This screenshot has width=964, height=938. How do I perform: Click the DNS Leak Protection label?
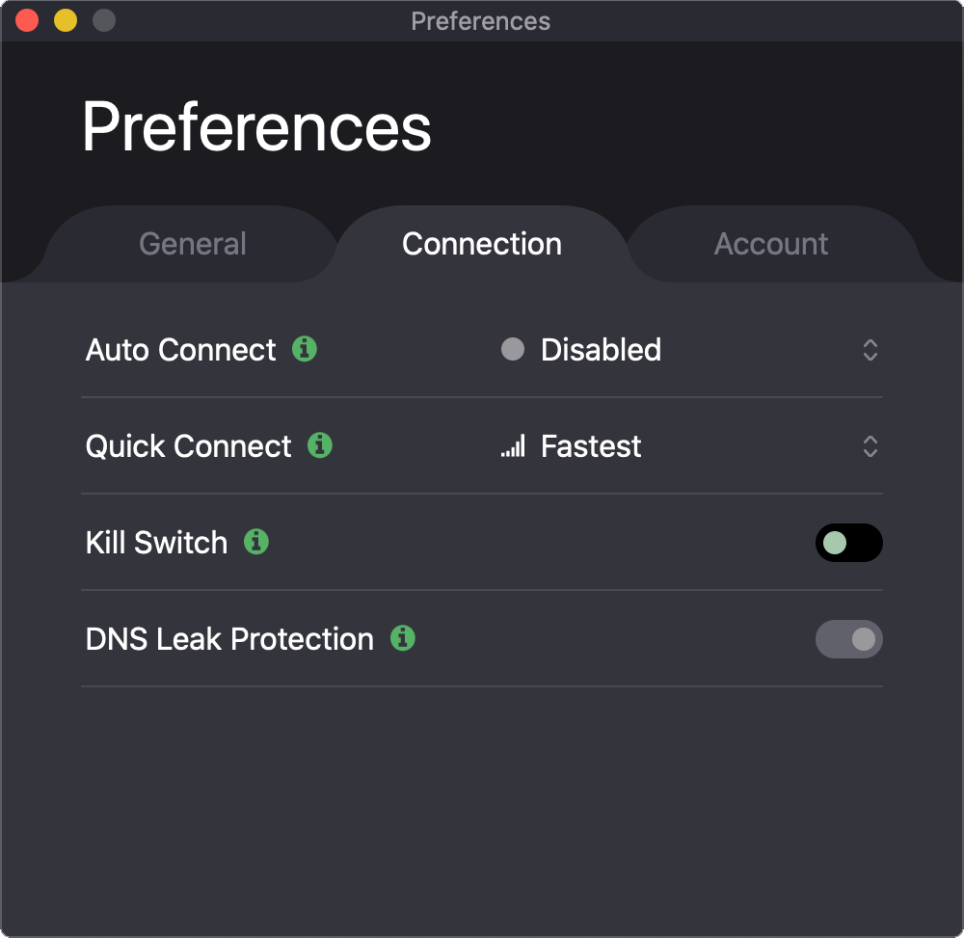230,639
